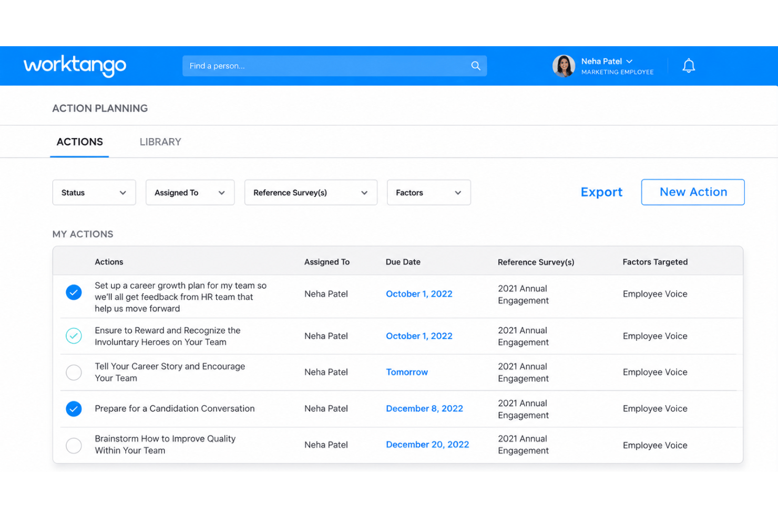Click the My Actions section heading
The image size is (778, 518).
pyautogui.click(x=83, y=234)
